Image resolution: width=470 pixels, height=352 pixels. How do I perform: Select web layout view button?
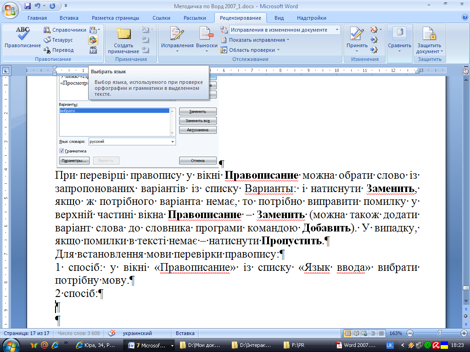coord(364,333)
